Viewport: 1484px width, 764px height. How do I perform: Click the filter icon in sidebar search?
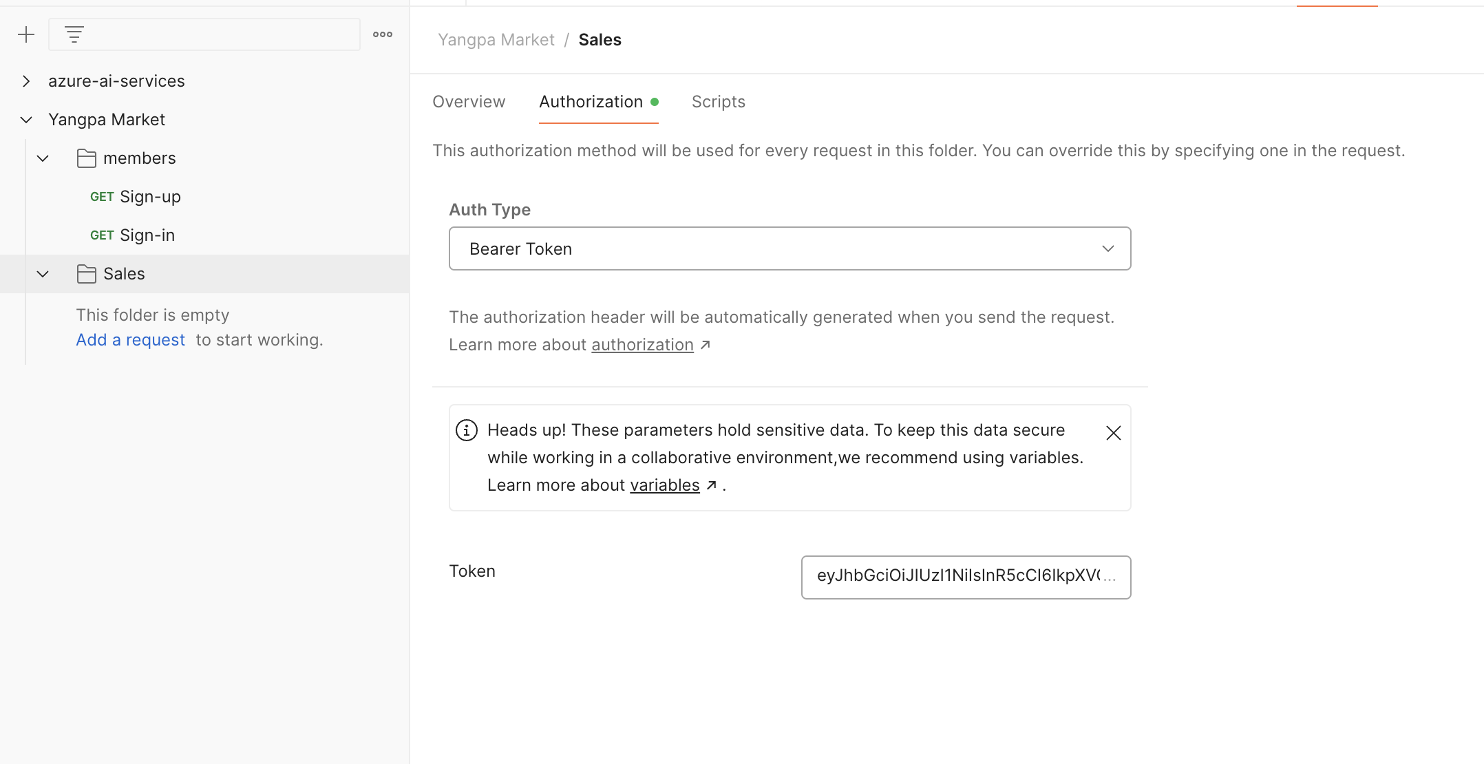pyautogui.click(x=74, y=34)
